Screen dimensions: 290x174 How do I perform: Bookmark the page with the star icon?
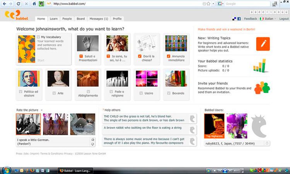point(208,4)
